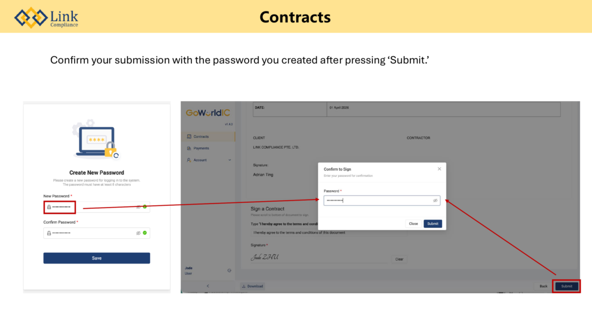The height and width of the screenshot is (333, 592).
Task: Click the lock icon in Confirm Password field
Action: [x=49, y=233]
